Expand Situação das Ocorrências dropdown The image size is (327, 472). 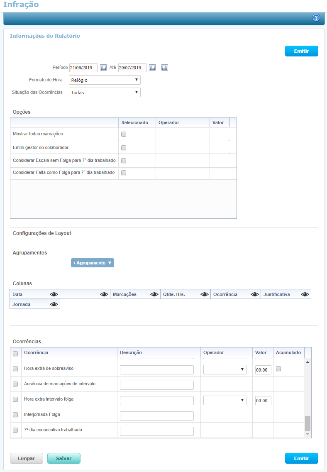click(105, 93)
